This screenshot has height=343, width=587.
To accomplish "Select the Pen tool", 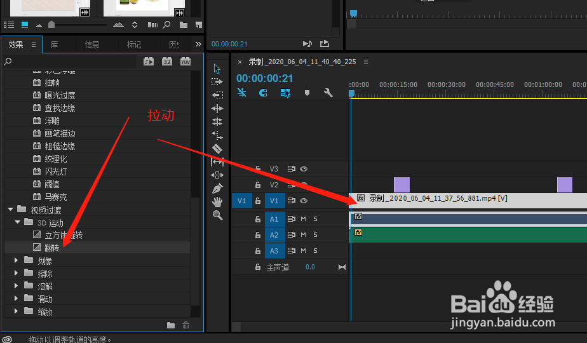I will 217,189.
